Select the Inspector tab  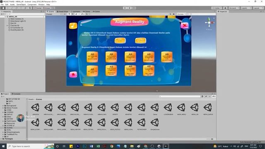(222, 12)
